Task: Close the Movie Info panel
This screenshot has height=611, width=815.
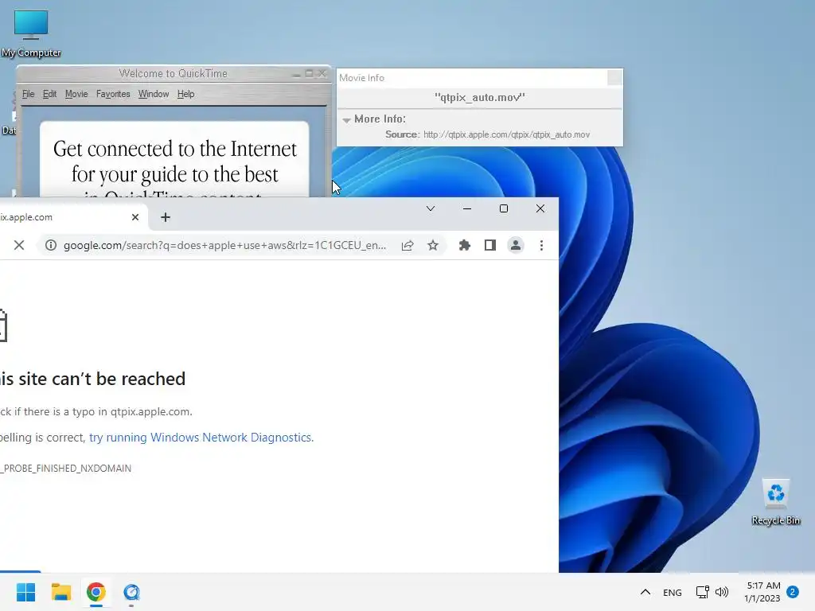Action: (614, 77)
